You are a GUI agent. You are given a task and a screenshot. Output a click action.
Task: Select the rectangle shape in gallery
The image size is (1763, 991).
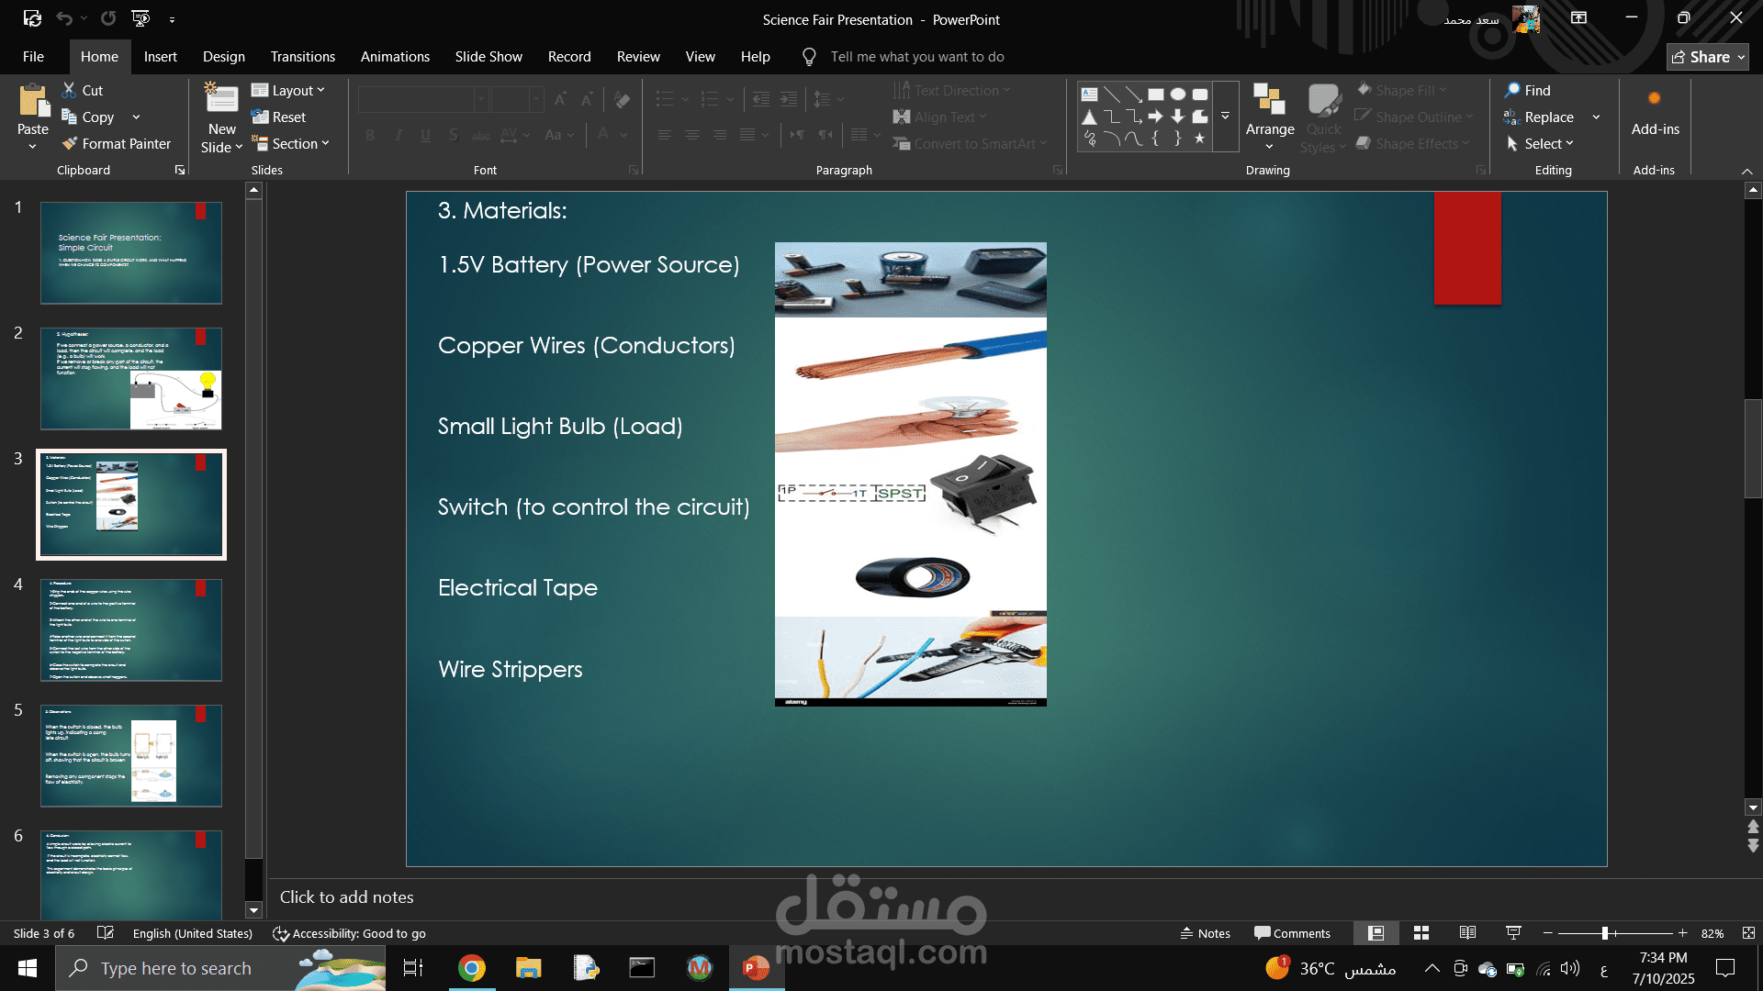pos(1156,94)
